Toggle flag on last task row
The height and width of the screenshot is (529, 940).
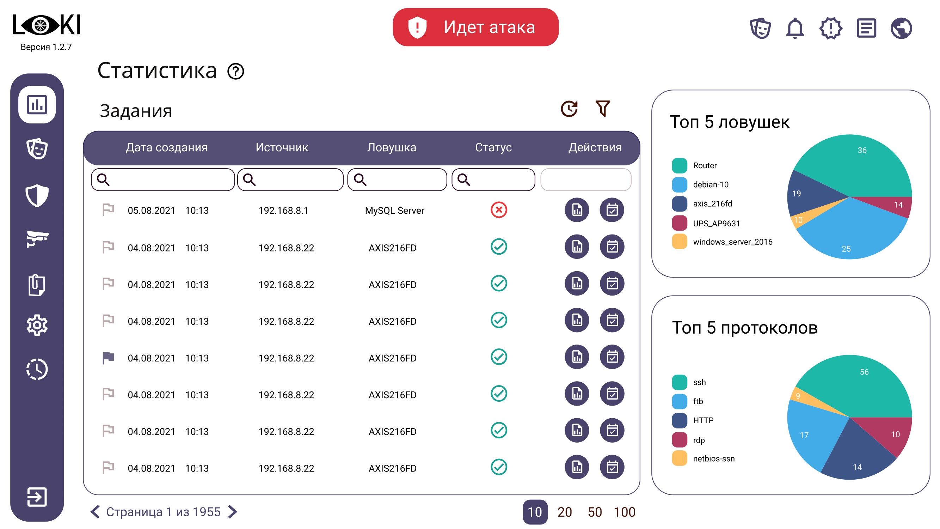coord(108,468)
